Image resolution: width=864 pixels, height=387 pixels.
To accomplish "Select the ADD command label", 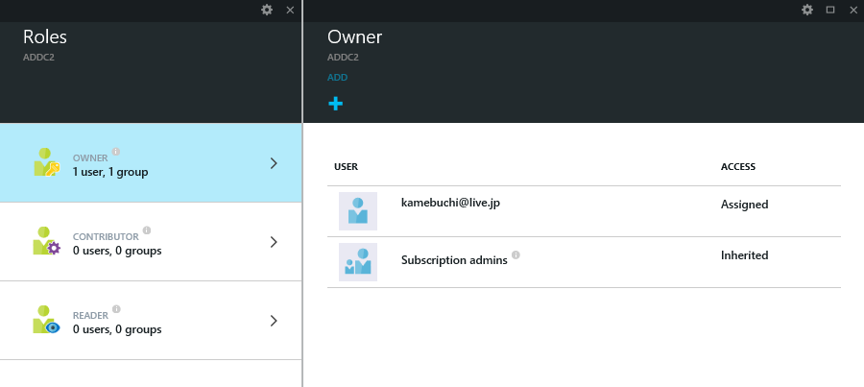I will point(337,78).
